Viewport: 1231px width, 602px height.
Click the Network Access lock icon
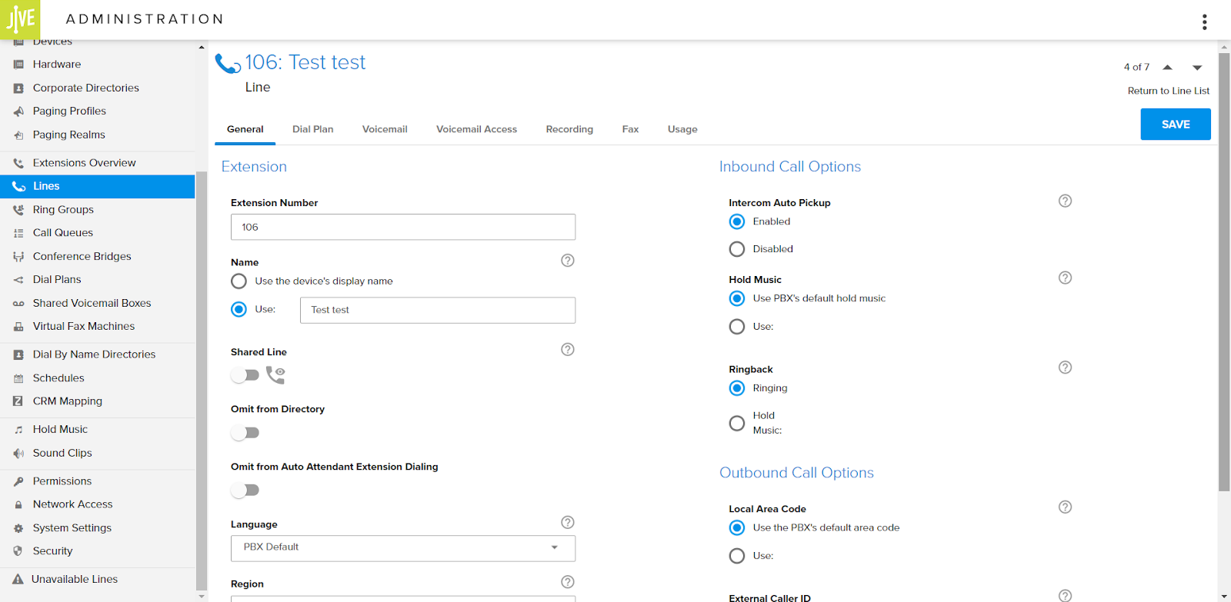point(18,505)
